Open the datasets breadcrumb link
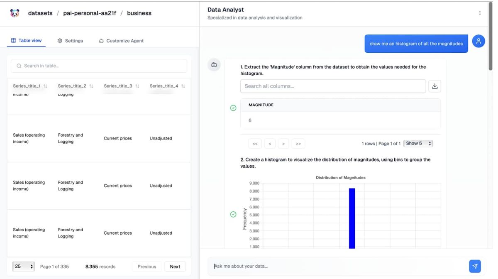The width and height of the screenshot is (498, 279). [x=40, y=13]
